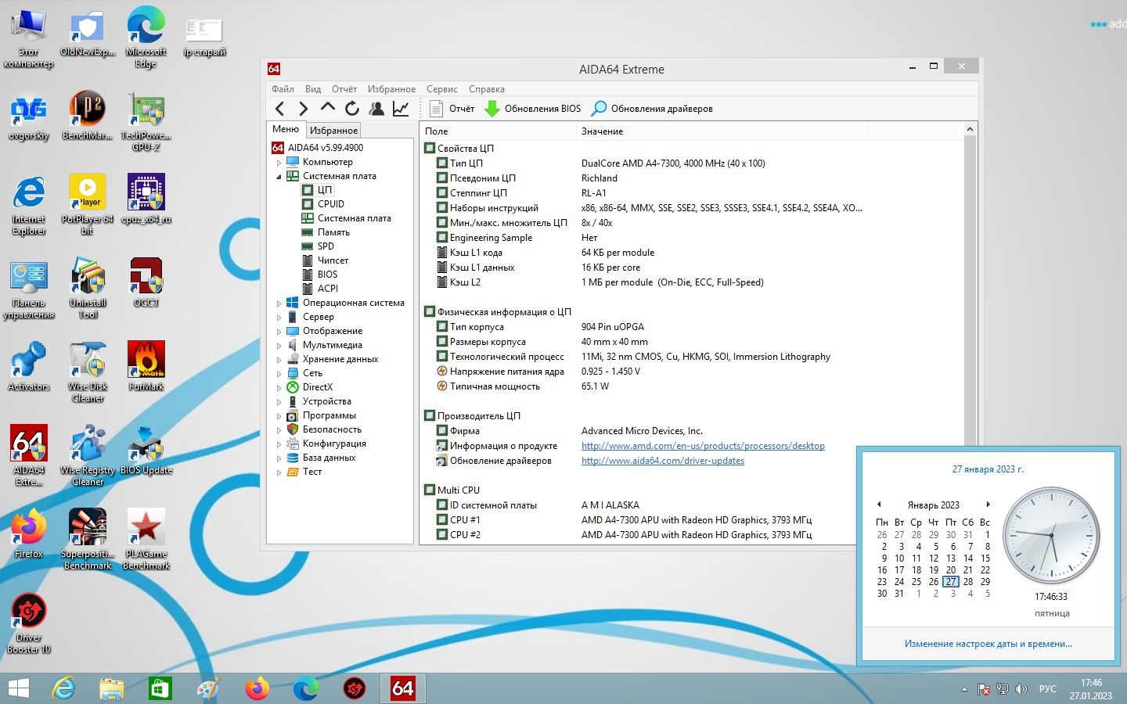Select SPD tree item

pyautogui.click(x=326, y=246)
